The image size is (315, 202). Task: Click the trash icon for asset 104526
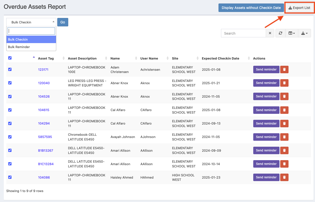pyautogui.click(x=284, y=96)
